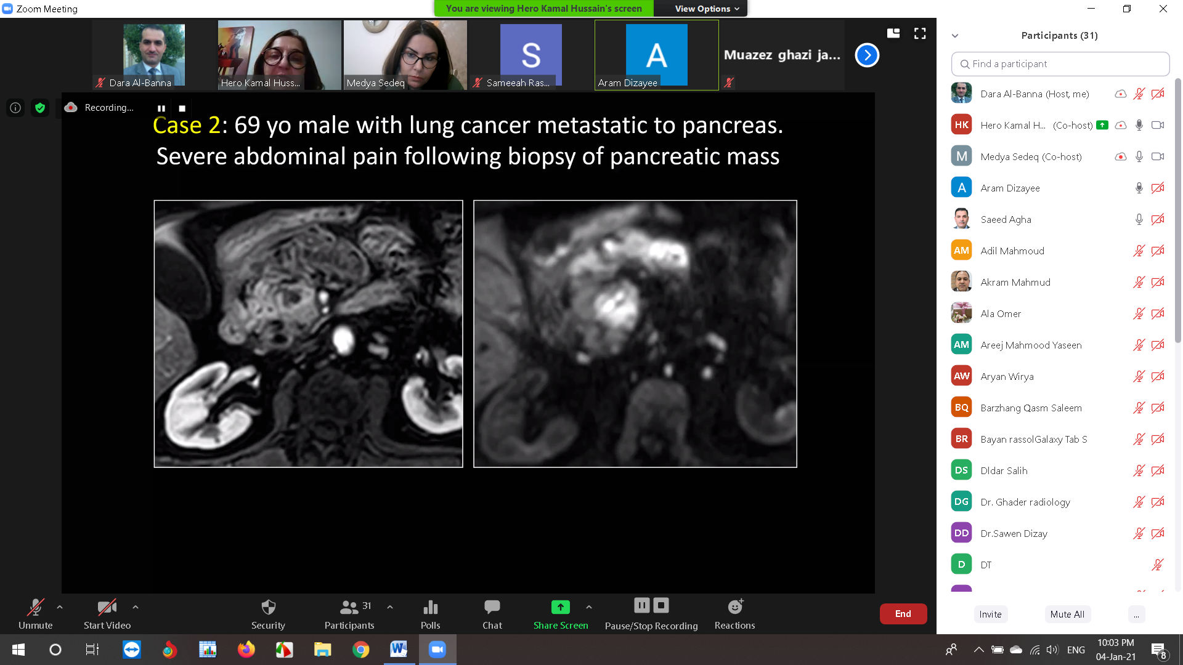
Task: Open Polls
Action: [x=430, y=614]
